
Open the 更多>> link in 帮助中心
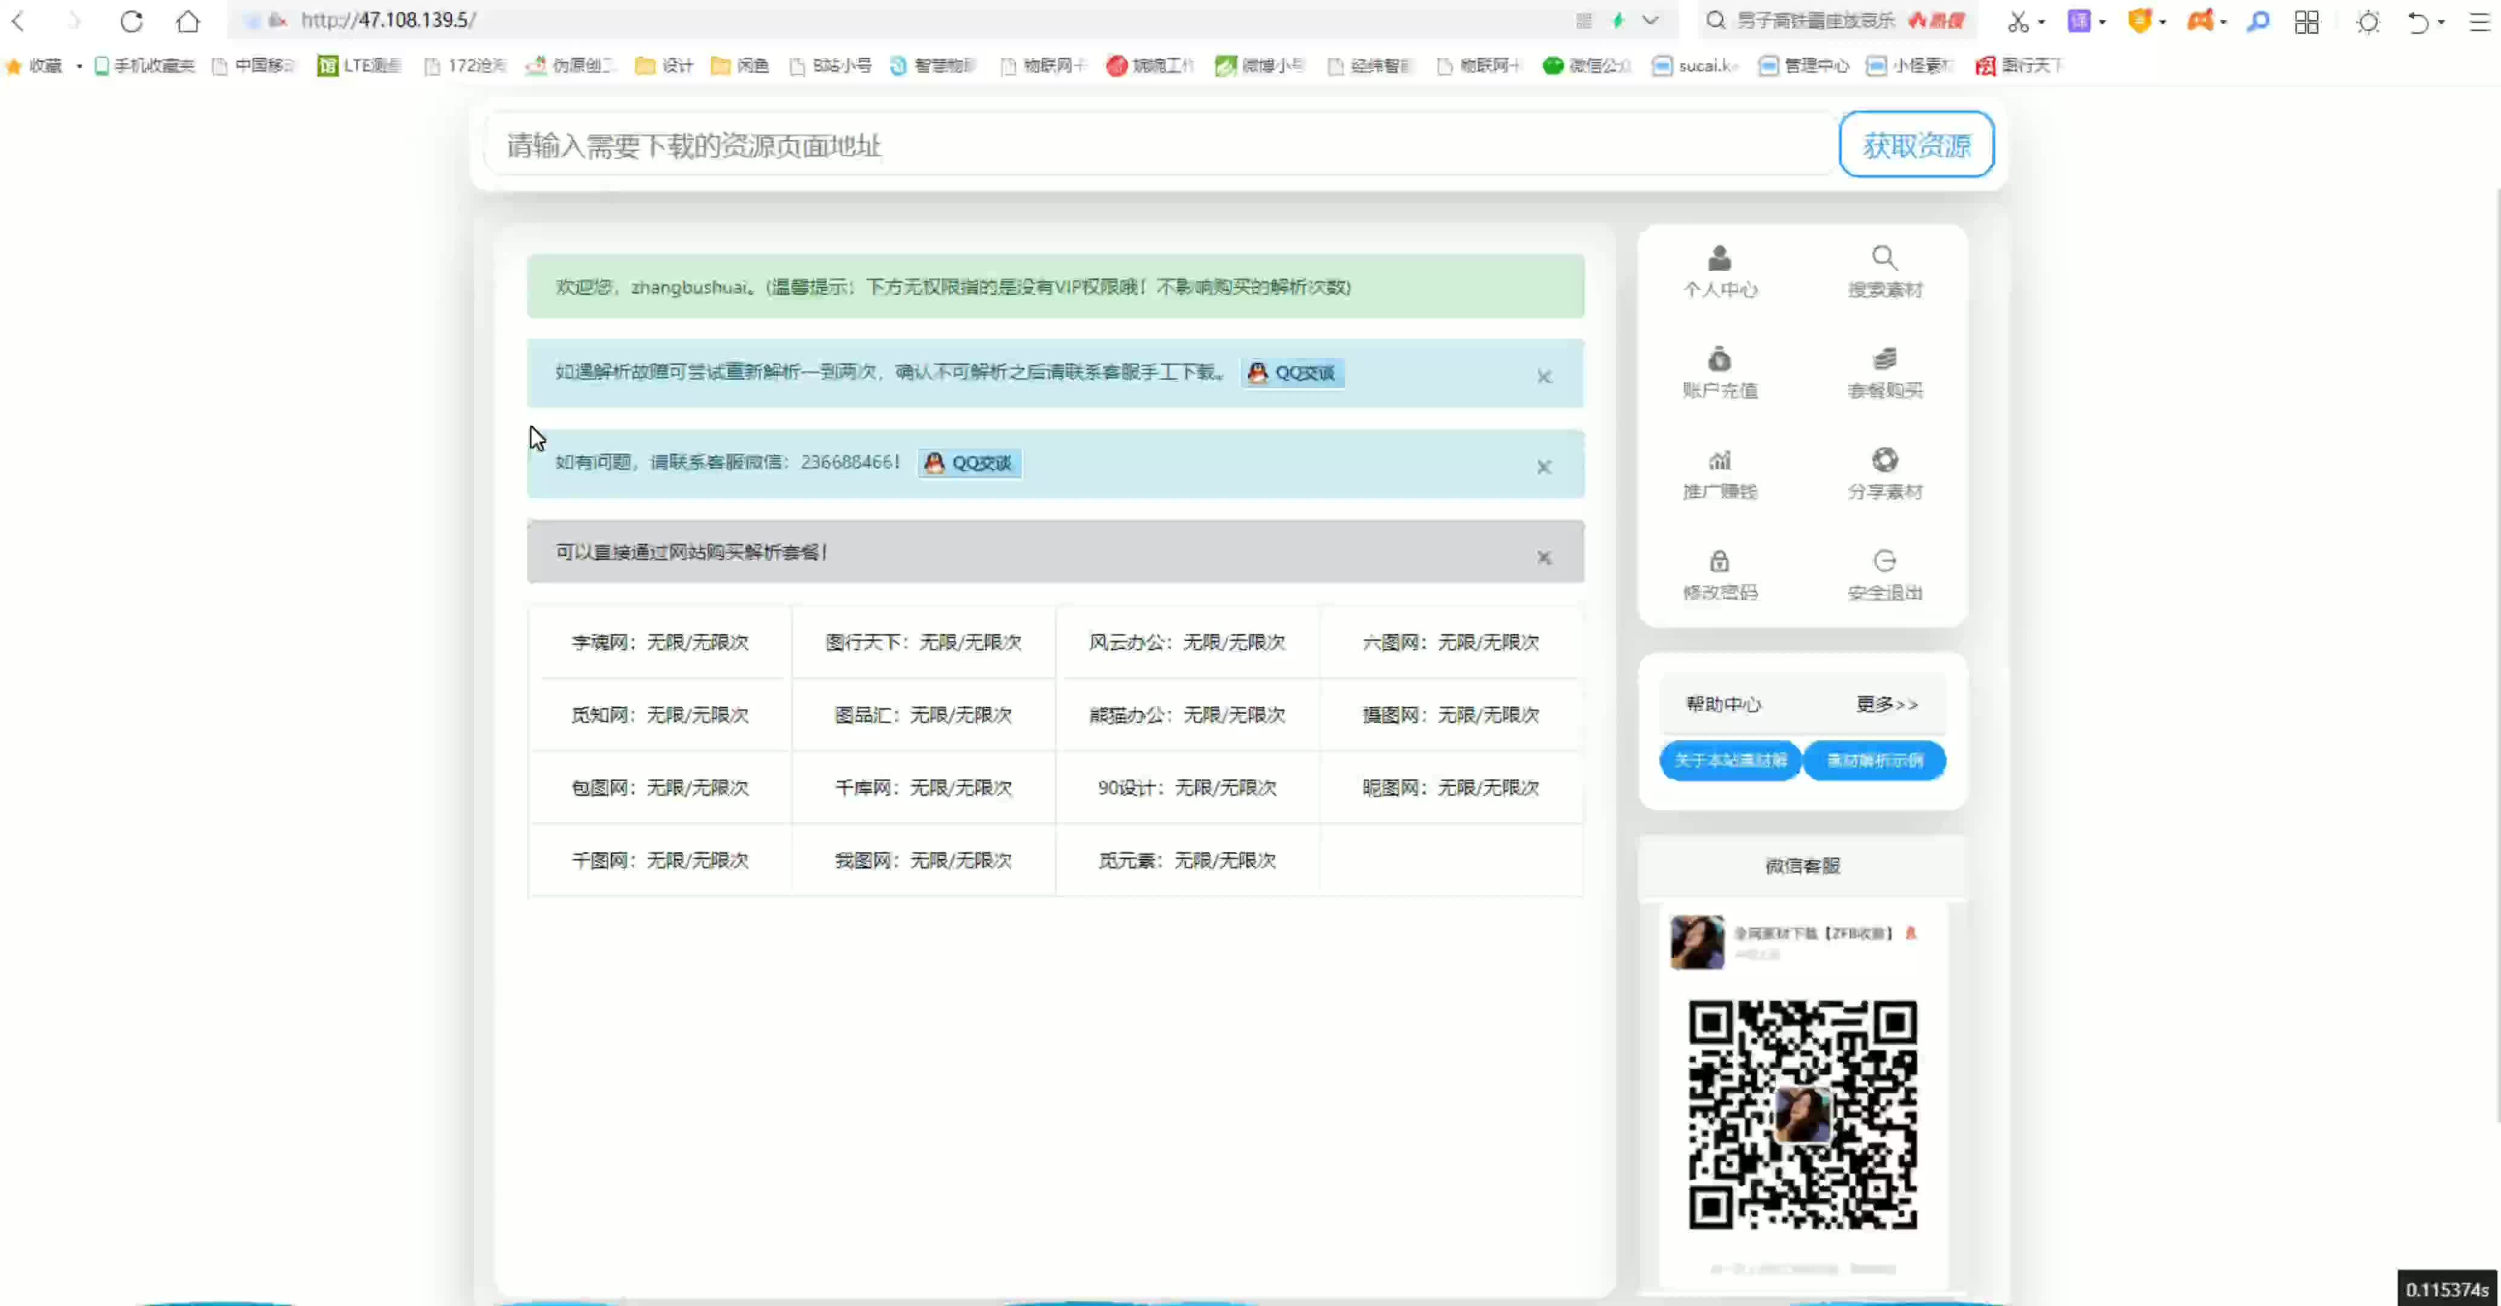[x=1887, y=704]
